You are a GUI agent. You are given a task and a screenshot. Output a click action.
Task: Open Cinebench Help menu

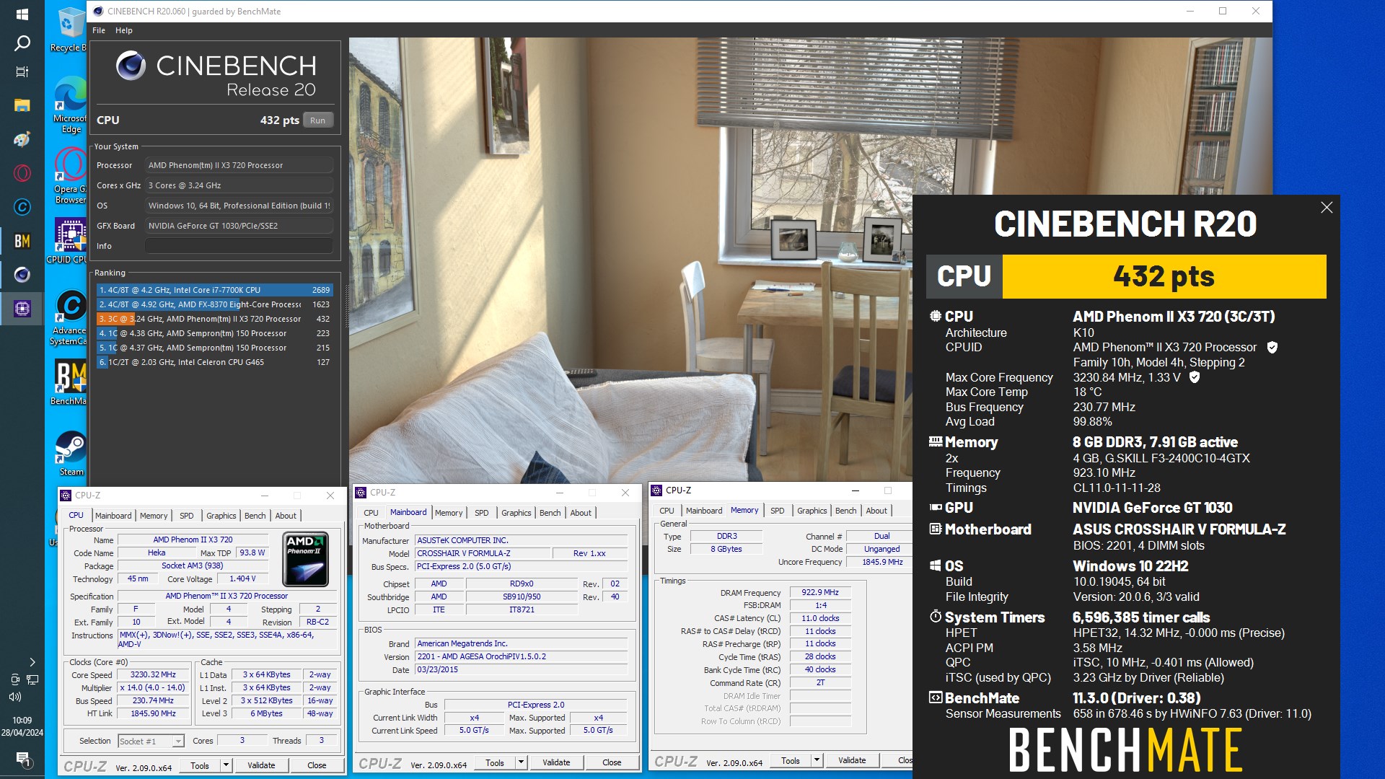pos(124,30)
